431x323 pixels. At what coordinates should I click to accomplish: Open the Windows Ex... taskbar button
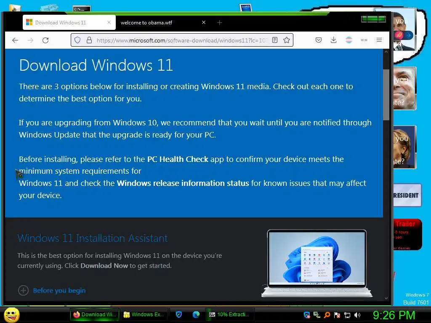click(x=144, y=315)
